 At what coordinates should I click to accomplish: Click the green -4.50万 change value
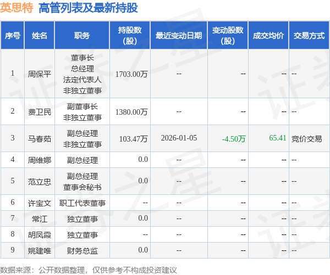pyautogui.click(x=234, y=139)
